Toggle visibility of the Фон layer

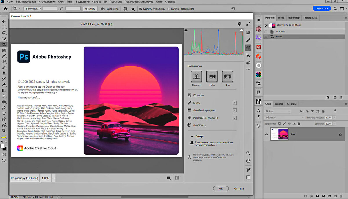click(x=267, y=135)
